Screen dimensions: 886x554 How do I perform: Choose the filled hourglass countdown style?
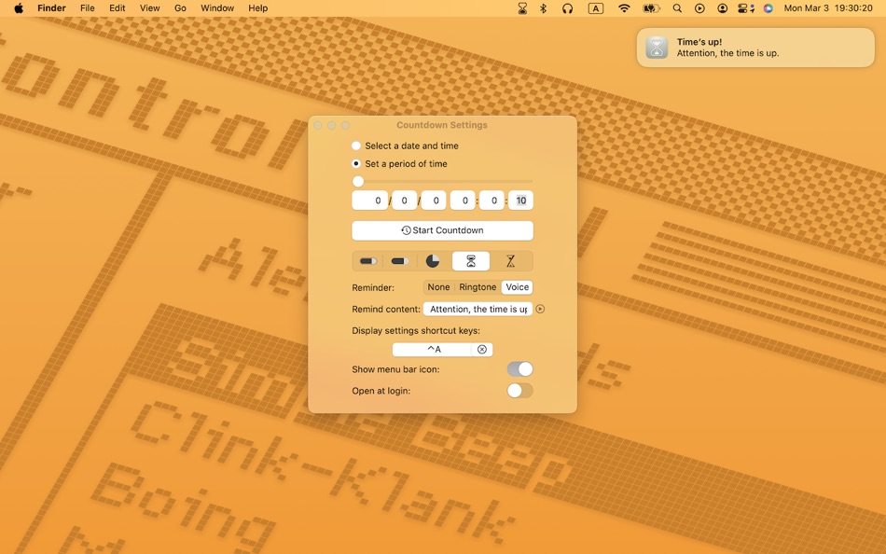coord(471,261)
